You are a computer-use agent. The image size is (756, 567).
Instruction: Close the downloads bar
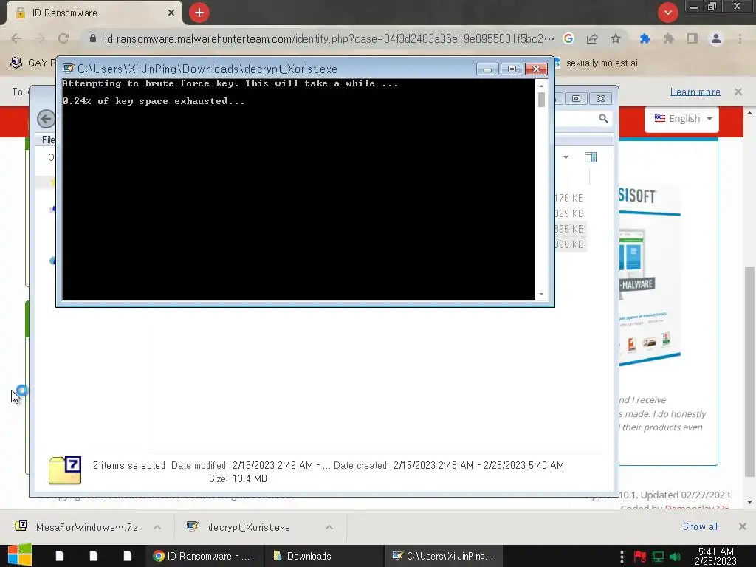click(x=742, y=526)
